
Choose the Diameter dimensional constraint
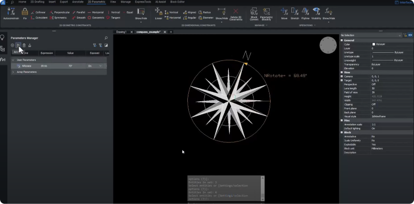coord(205,18)
